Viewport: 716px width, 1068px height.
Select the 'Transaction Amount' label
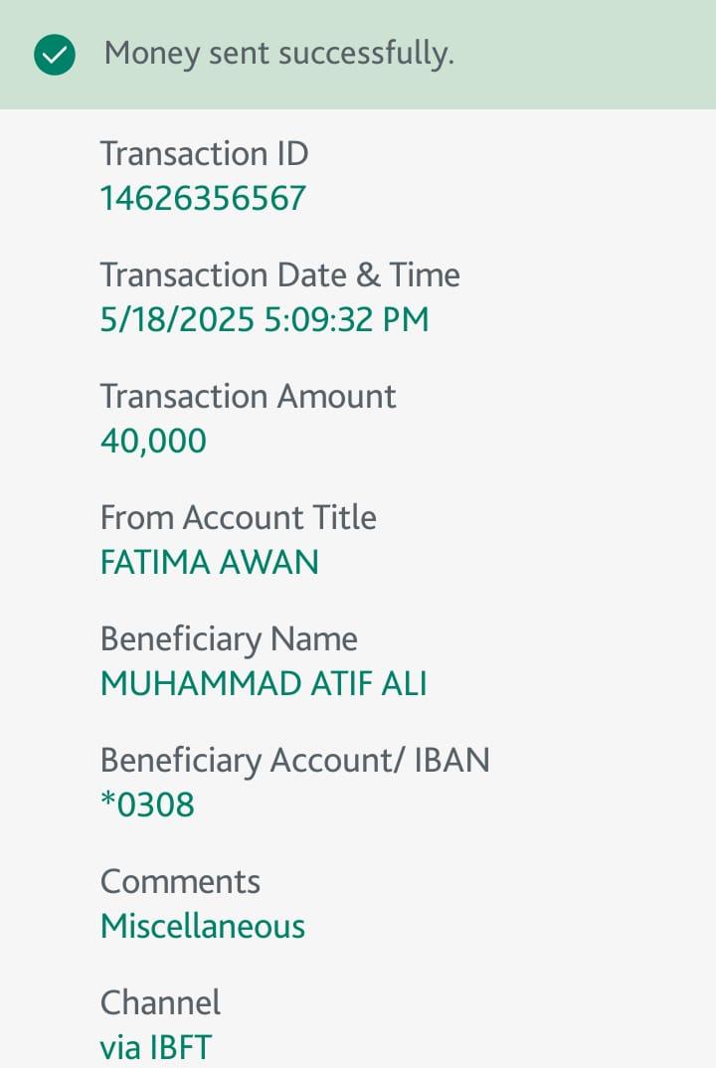[x=248, y=397]
